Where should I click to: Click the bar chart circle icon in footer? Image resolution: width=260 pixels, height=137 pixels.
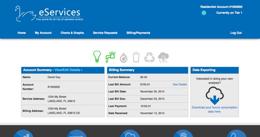(x=23, y=133)
